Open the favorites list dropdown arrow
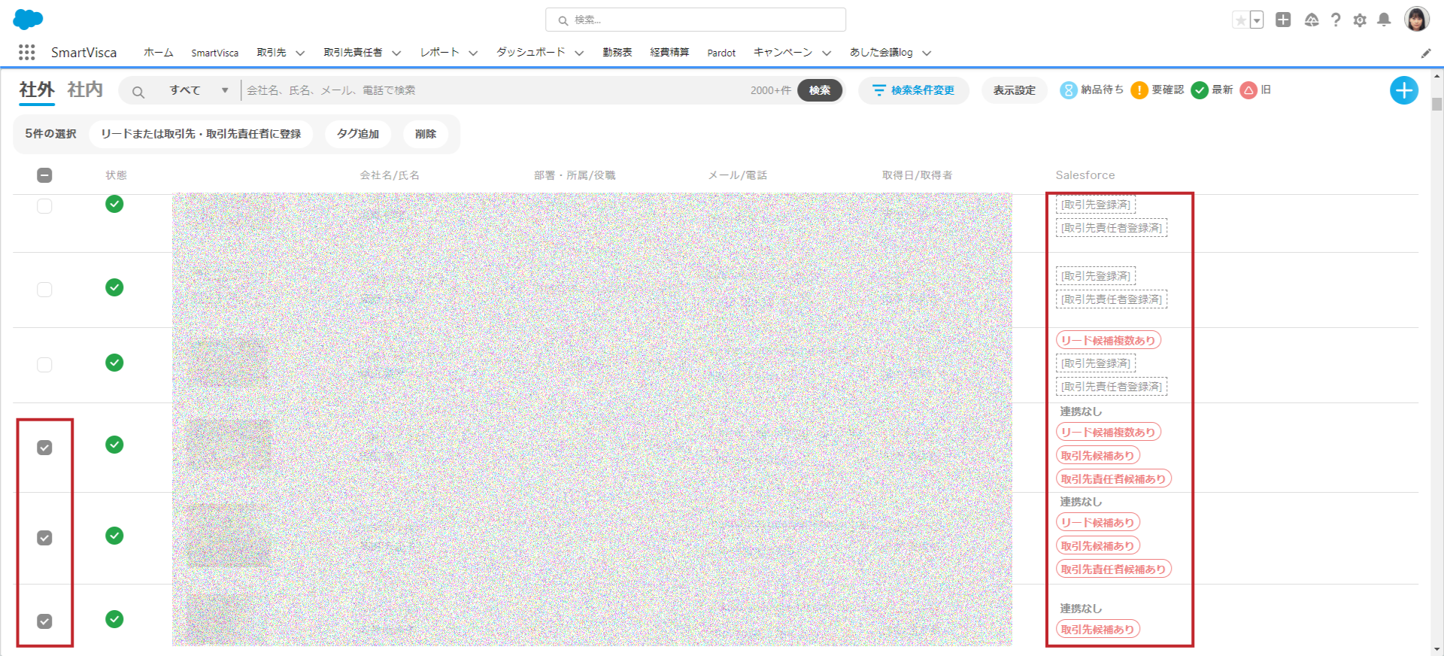The height and width of the screenshot is (656, 1444). (x=1257, y=20)
